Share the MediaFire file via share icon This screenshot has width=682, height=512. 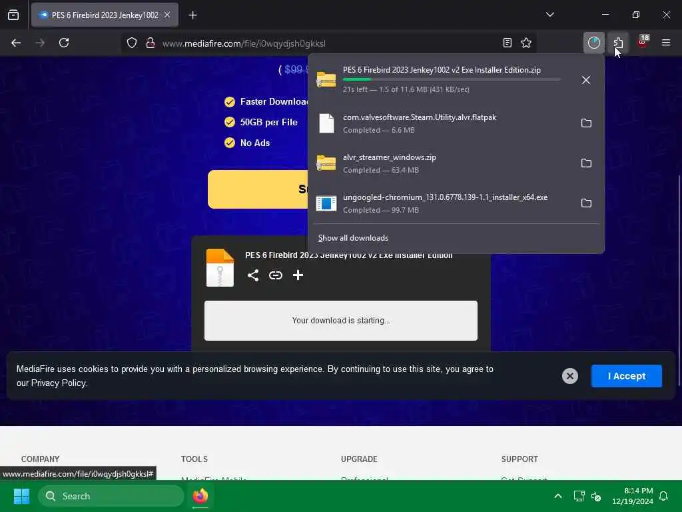tap(252, 275)
